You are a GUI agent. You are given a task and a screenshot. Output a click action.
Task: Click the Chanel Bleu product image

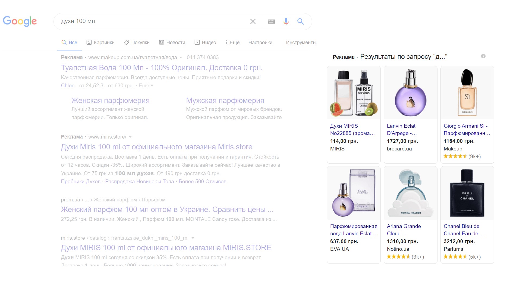467,193
